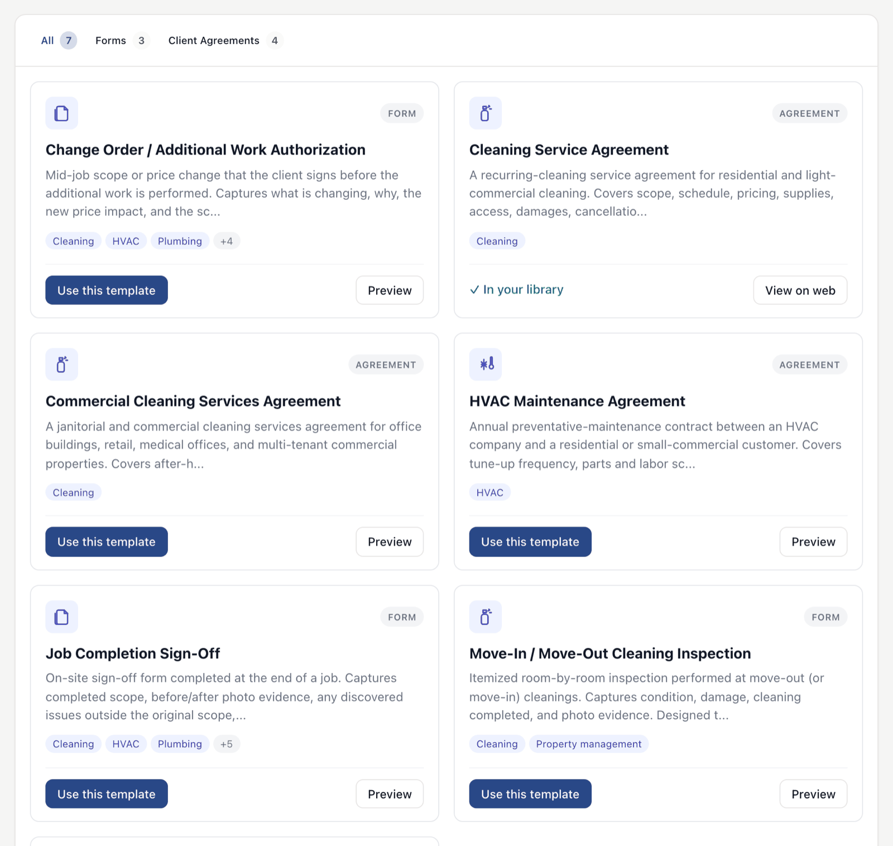Screen dimensions: 893x846
Task: Preview the HVAC Maintenance Agreement
Action: (x=813, y=542)
